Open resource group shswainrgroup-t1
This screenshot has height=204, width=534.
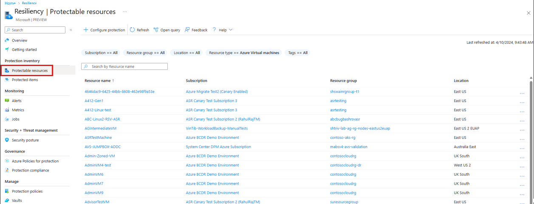pyautogui.click(x=345, y=91)
